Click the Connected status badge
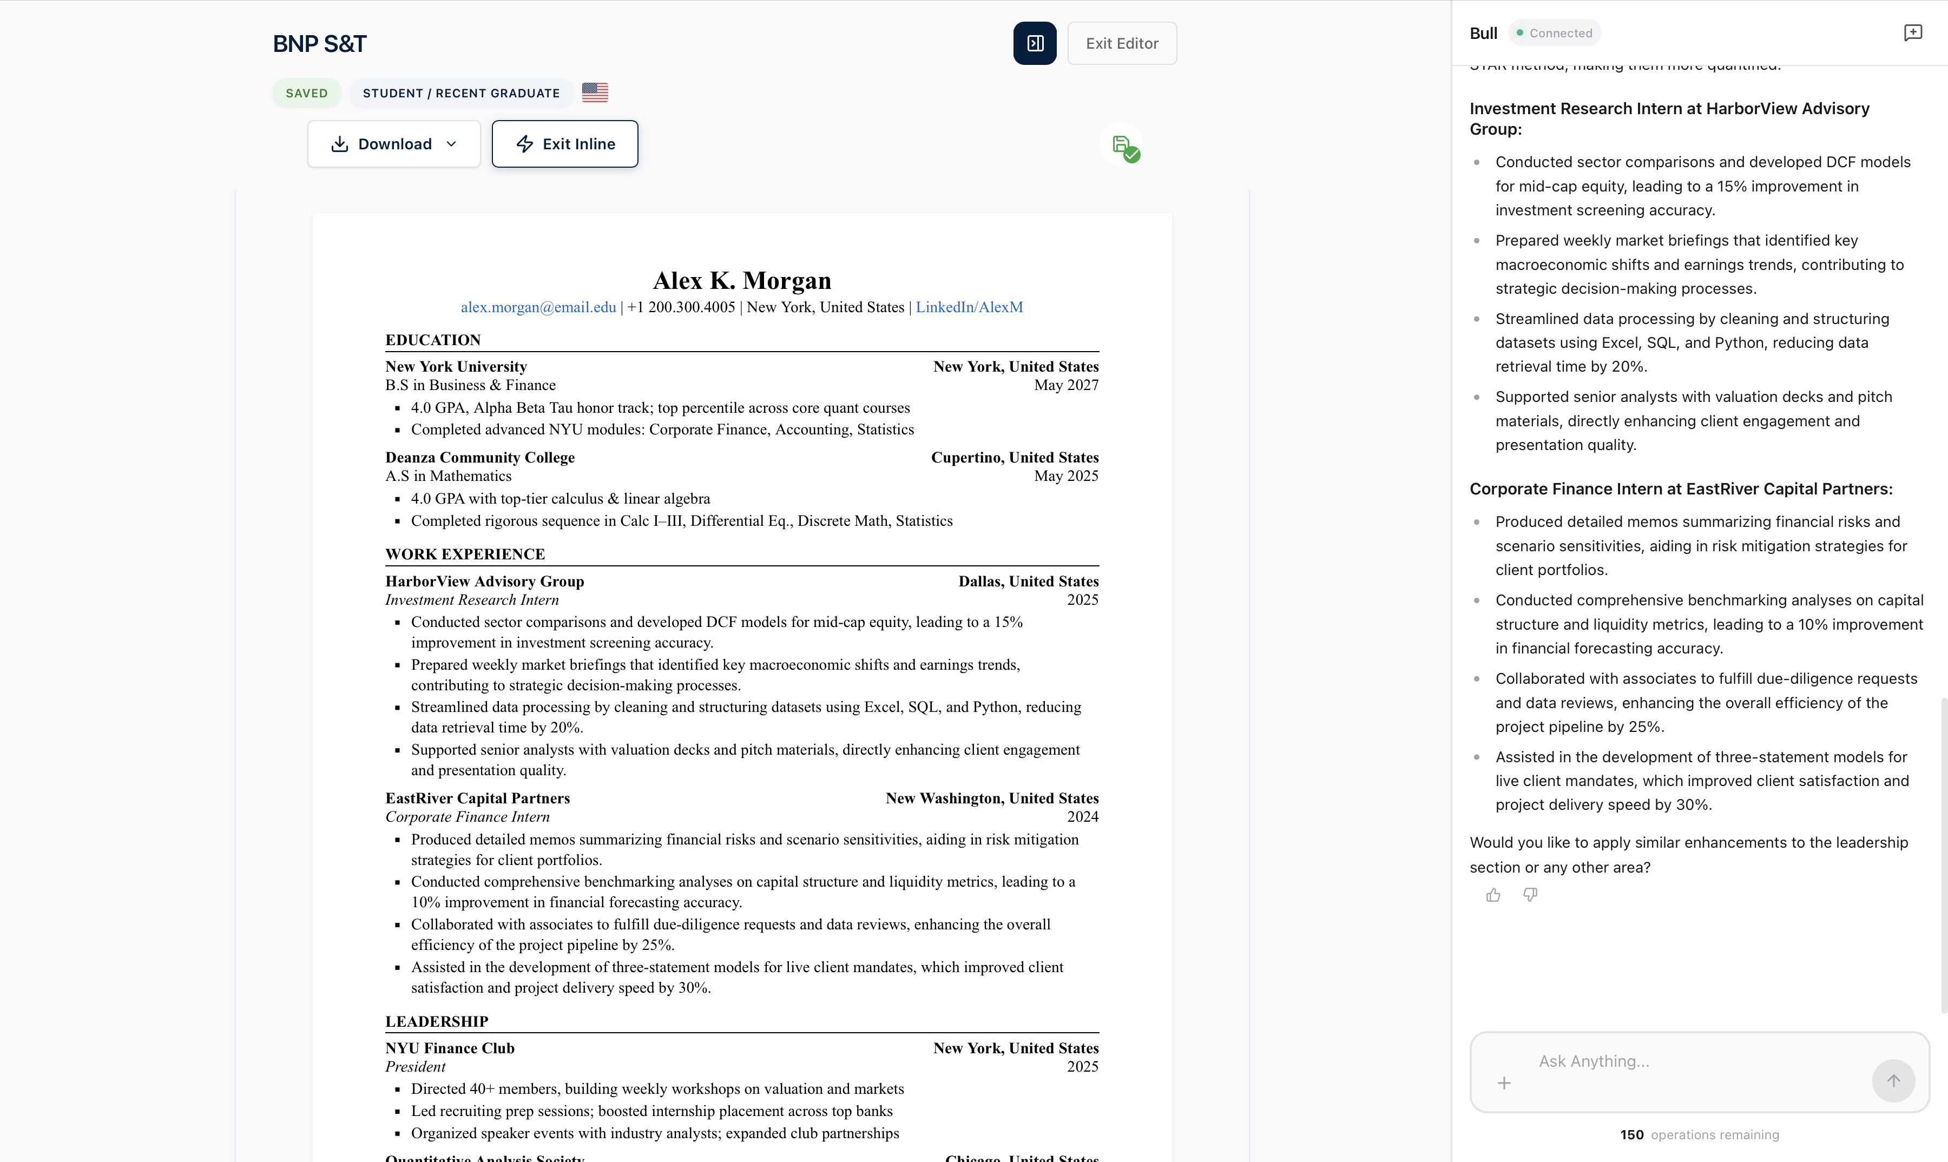This screenshot has width=1948, height=1162. coord(1554,33)
